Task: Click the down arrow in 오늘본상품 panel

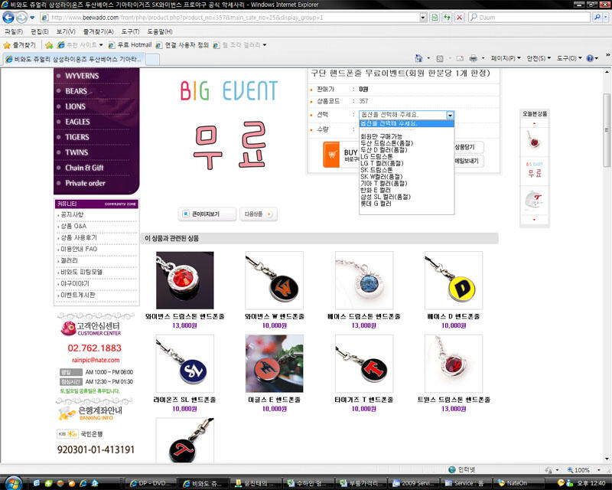Action: [534, 220]
